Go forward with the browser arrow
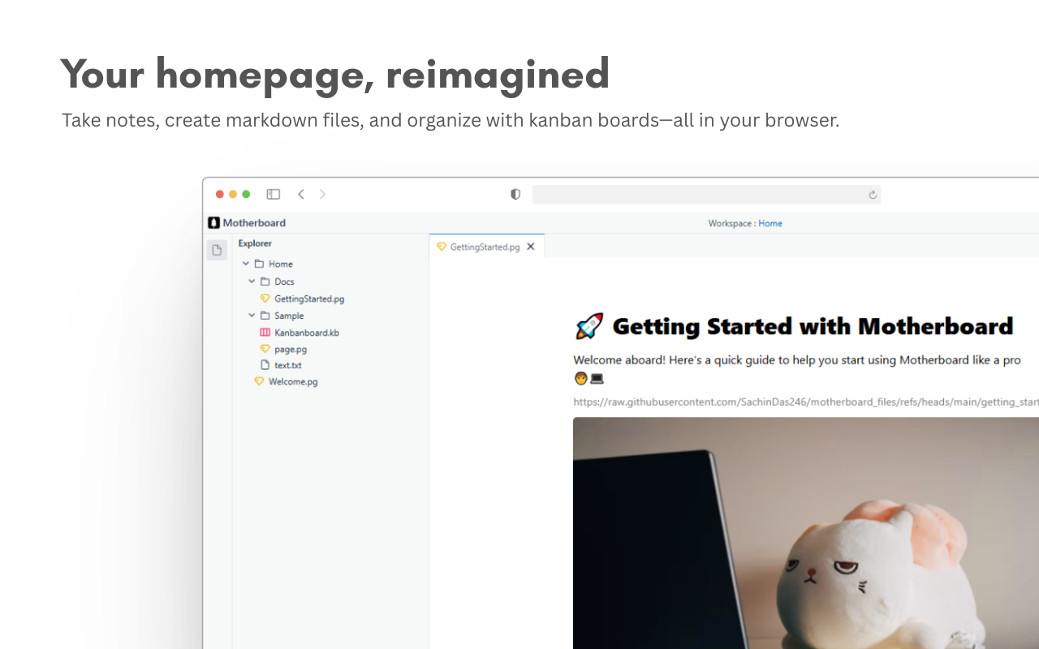This screenshot has height=649, width=1039. [322, 194]
